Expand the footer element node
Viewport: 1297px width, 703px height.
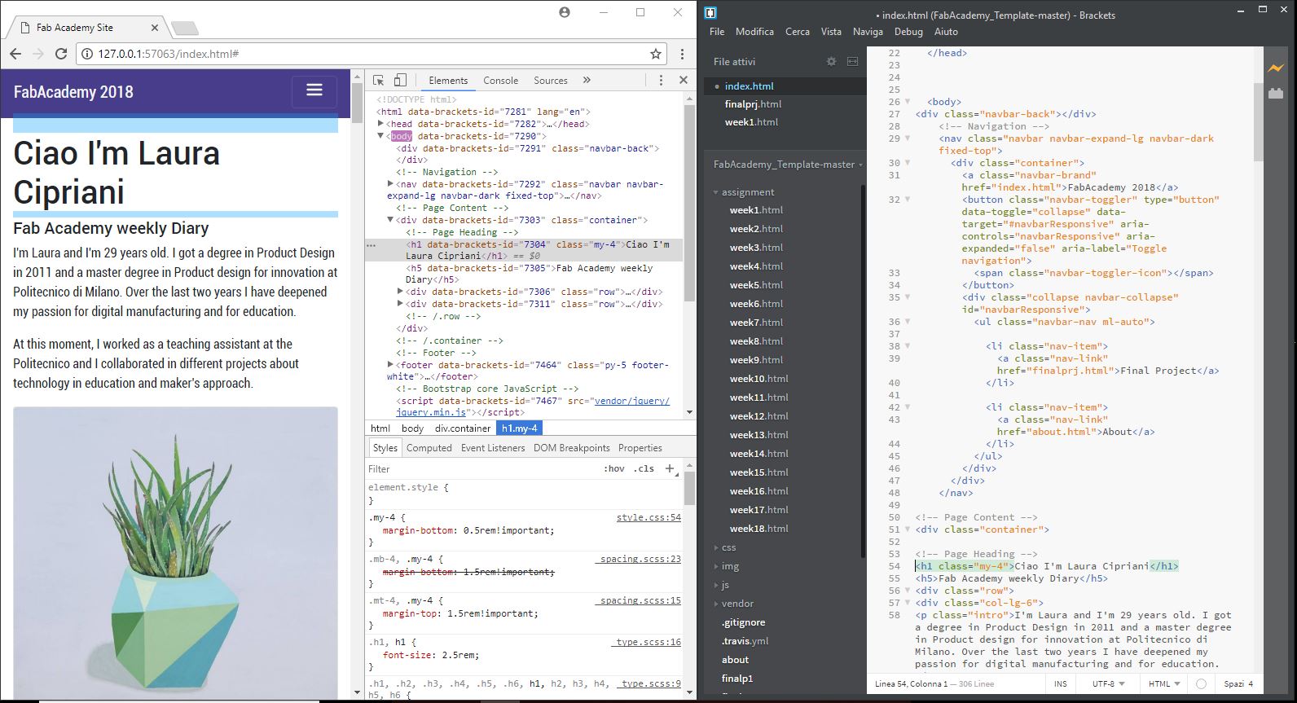390,365
